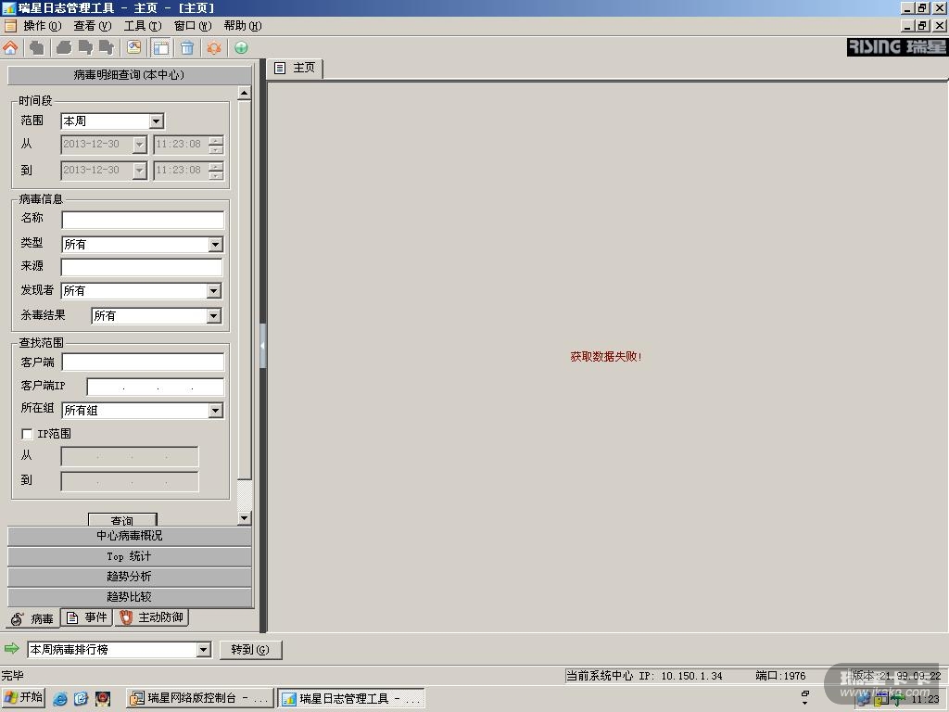
Task: Enable the IP范围 checkbox
Action: (x=27, y=434)
